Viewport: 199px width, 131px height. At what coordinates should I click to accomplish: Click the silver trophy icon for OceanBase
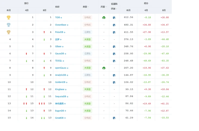coord(9,25)
